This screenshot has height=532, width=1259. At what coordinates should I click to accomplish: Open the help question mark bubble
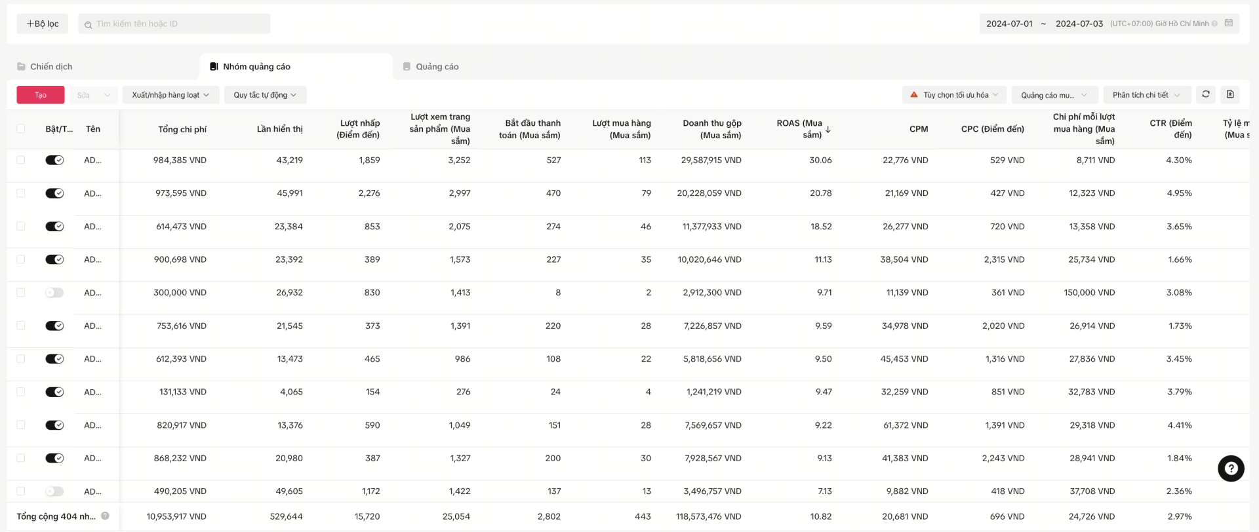click(x=1231, y=468)
